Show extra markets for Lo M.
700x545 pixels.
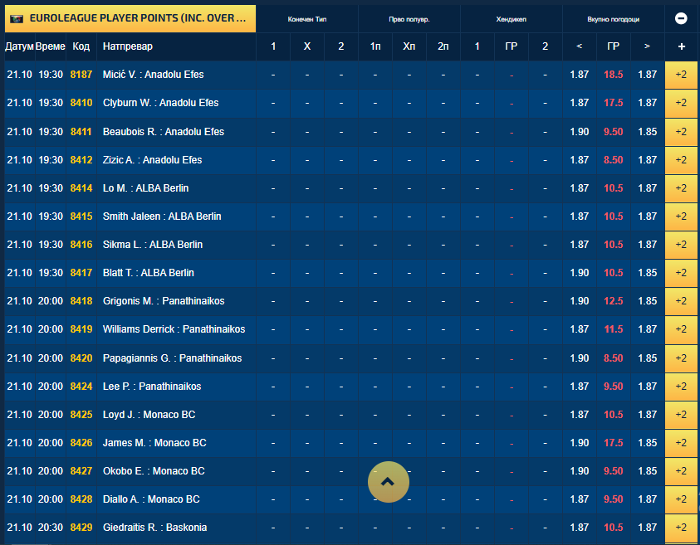[x=681, y=188]
